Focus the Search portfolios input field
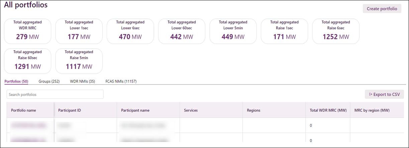 click(x=55, y=95)
